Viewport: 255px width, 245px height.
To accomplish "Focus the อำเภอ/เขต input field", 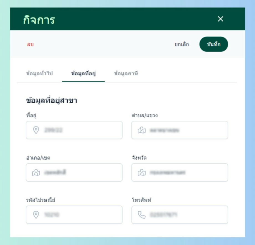I will (74, 172).
